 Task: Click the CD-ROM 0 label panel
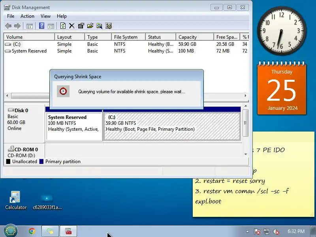[x=24, y=151]
